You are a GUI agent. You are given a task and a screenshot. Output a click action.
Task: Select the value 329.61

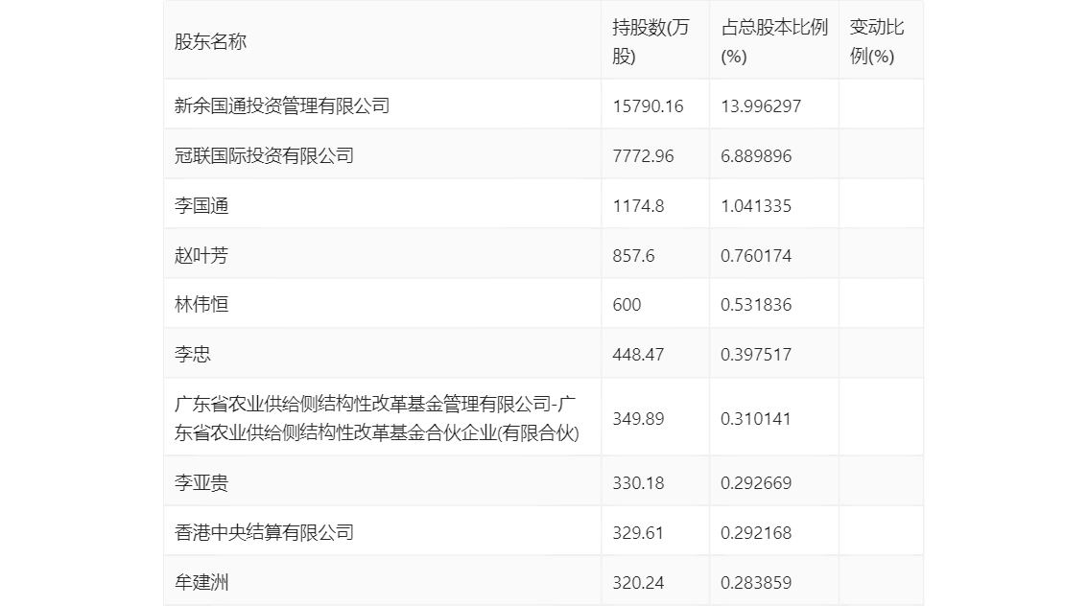638,532
